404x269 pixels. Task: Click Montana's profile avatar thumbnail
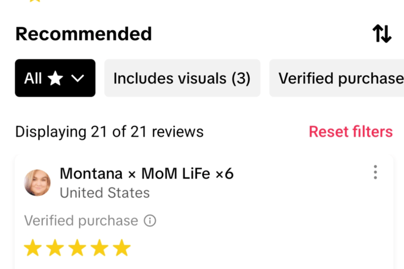(37, 183)
